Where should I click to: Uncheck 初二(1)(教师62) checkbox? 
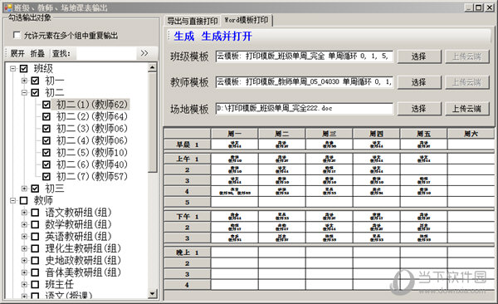(46, 105)
